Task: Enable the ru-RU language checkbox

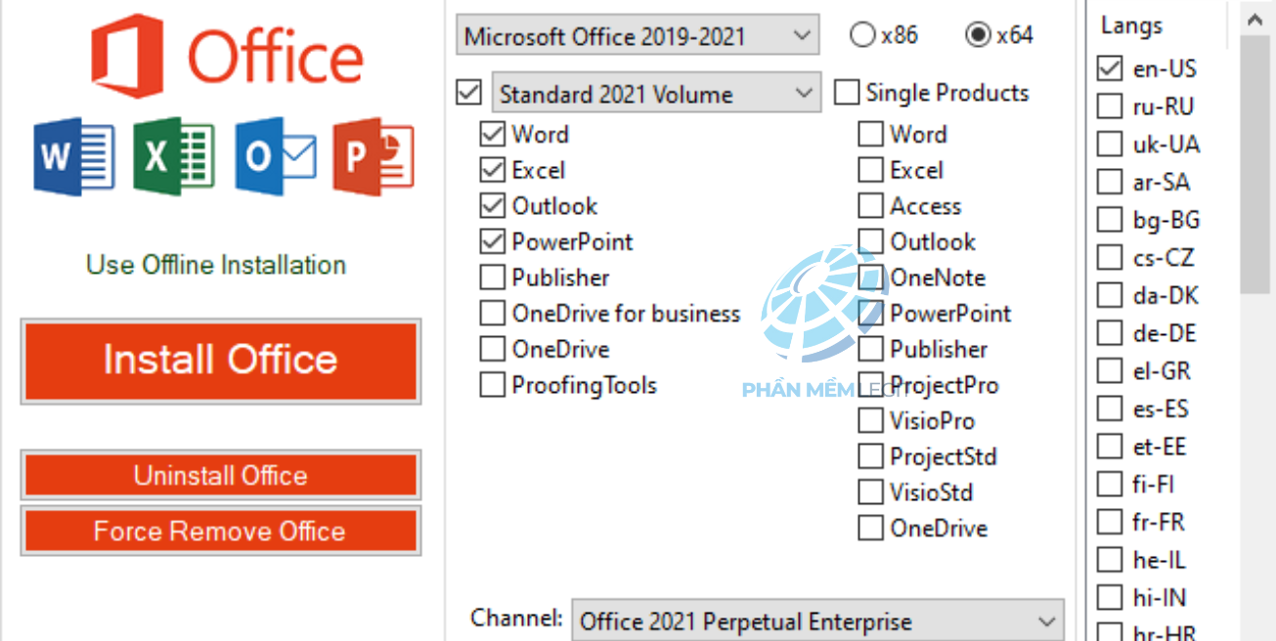Action: coord(1110,107)
